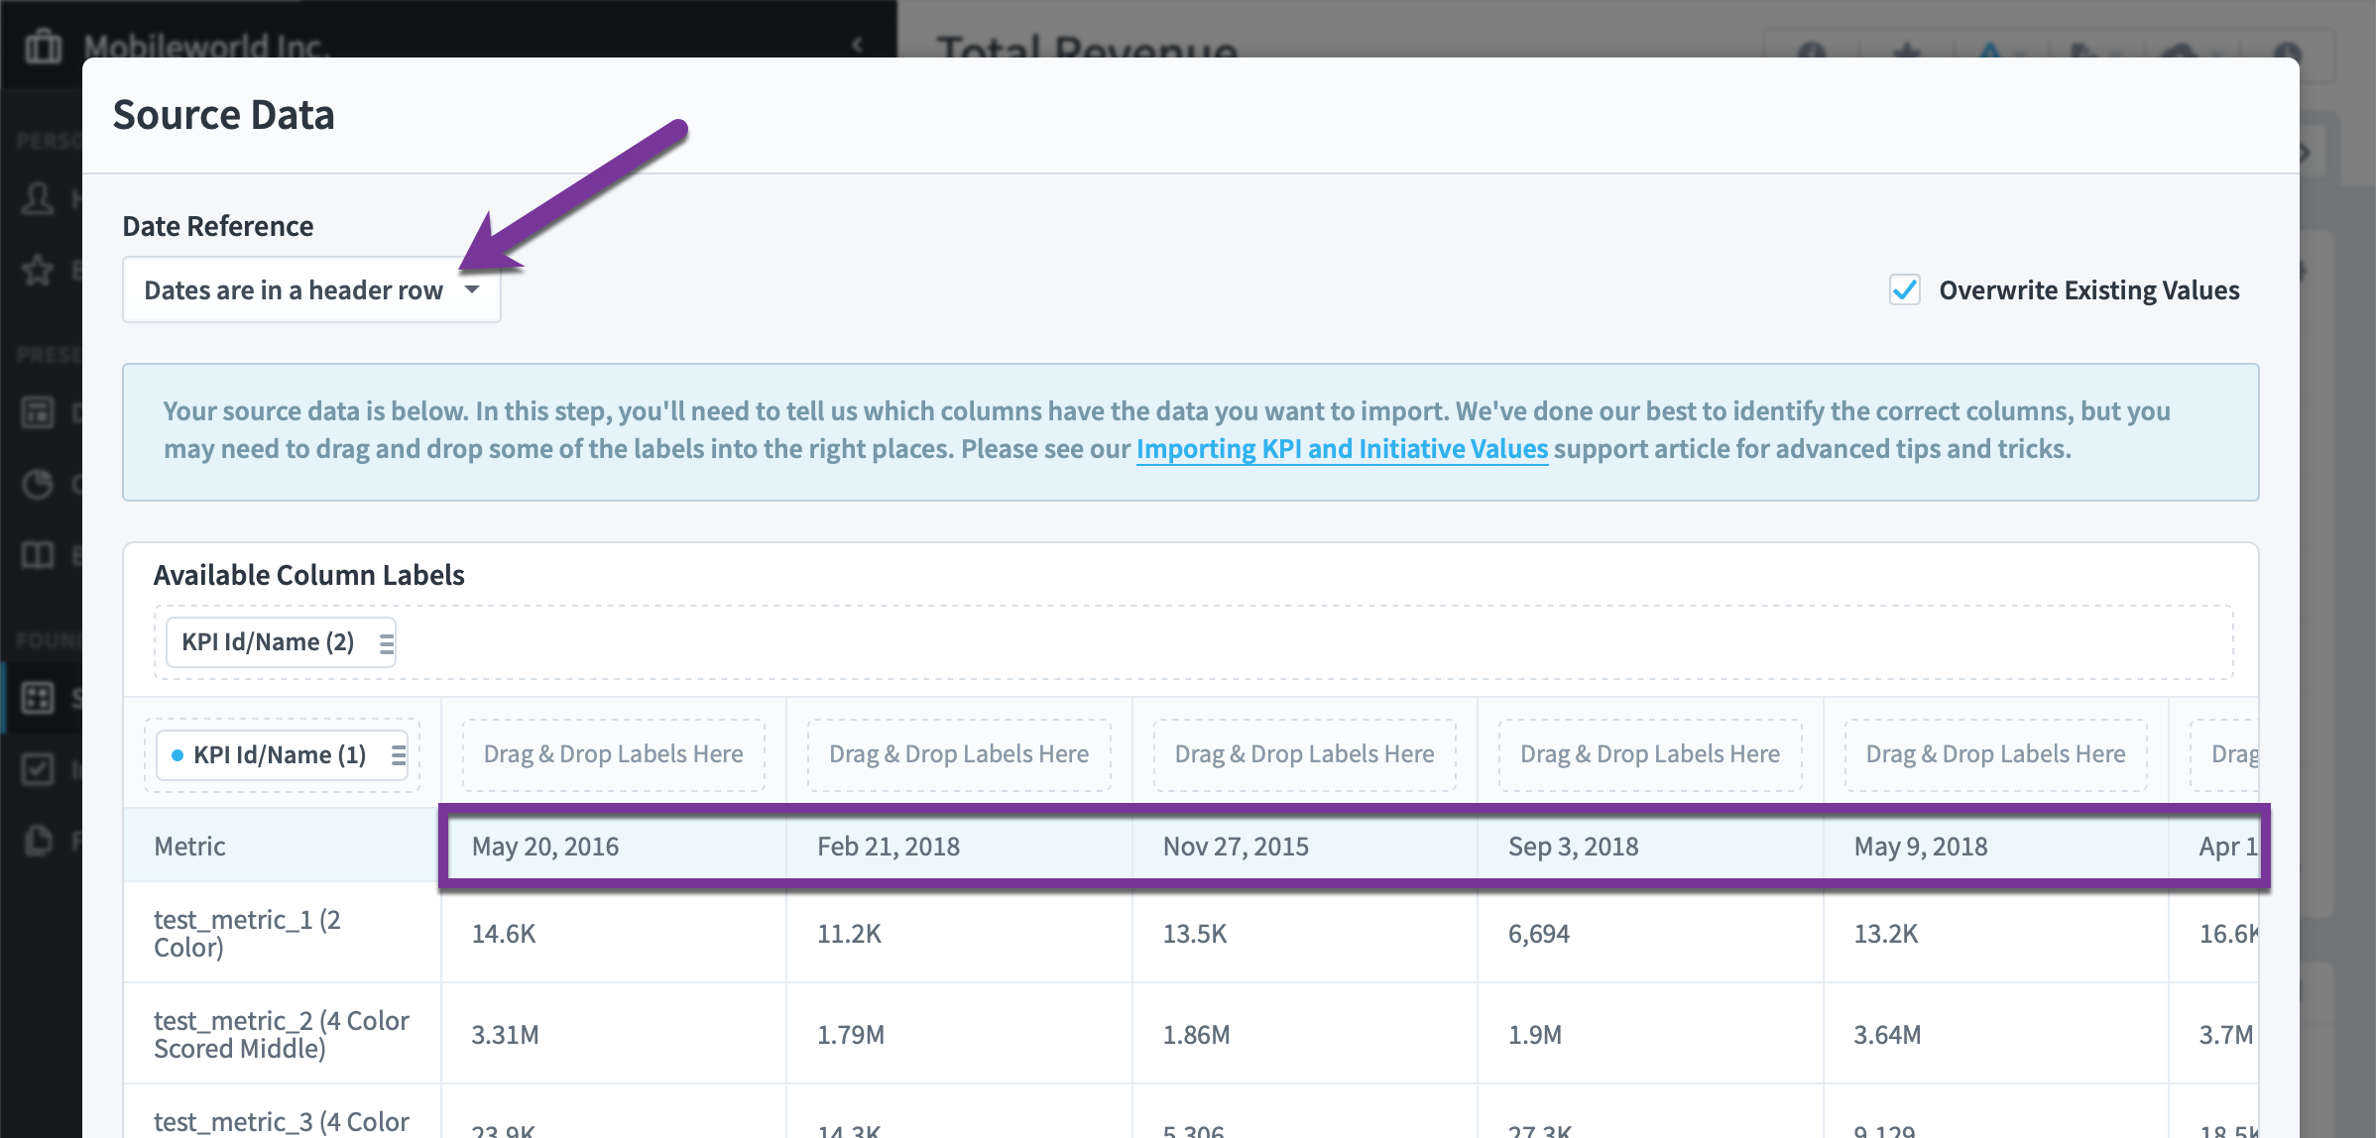
Task: Click the star icon in background sidebar
Action: (x=39, y=270)
